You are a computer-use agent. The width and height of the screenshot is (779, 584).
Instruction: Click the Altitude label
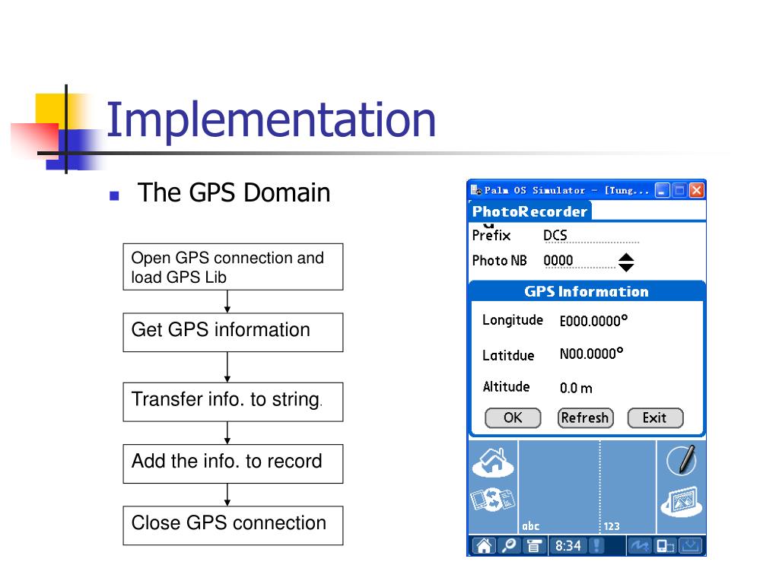pyautogui.click(x=506, y=386)
